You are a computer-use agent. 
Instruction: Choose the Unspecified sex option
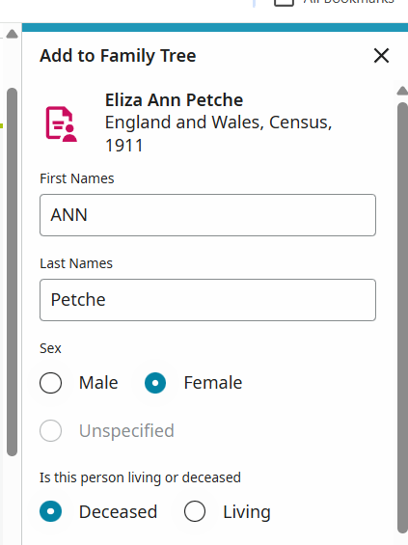click(x=51, y=431)
